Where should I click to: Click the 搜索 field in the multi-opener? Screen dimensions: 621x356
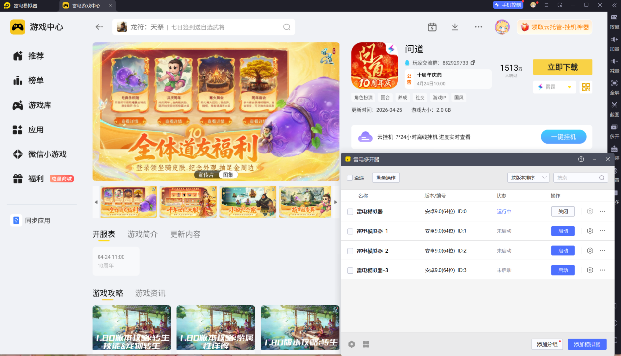[581, 178]
